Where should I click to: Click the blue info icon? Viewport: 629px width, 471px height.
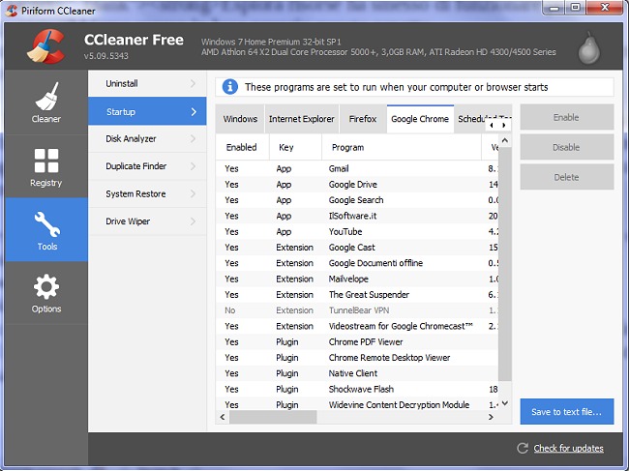(230, 87)
